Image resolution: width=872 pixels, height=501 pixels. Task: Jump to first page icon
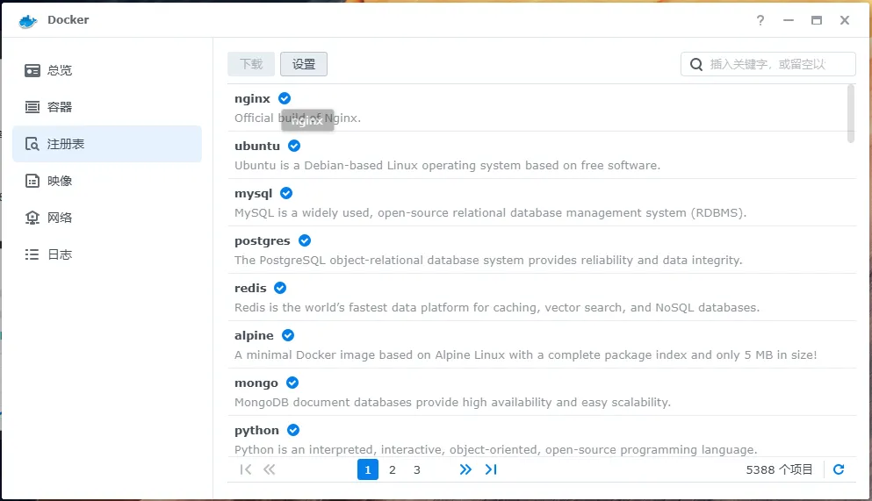click(x=245, y=470)
